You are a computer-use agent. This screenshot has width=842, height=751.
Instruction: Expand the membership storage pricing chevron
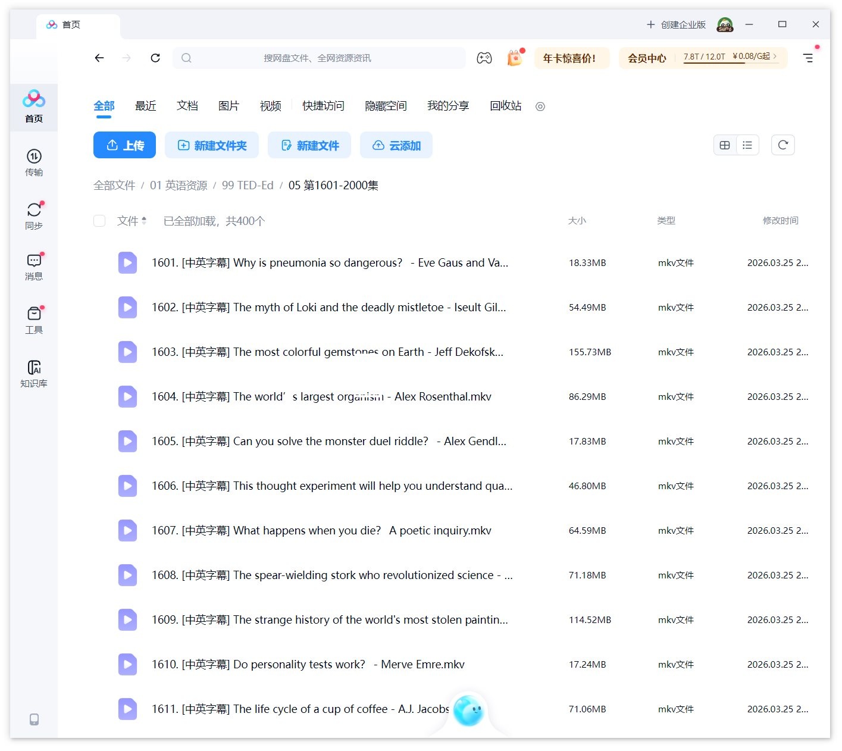point(775,56)
